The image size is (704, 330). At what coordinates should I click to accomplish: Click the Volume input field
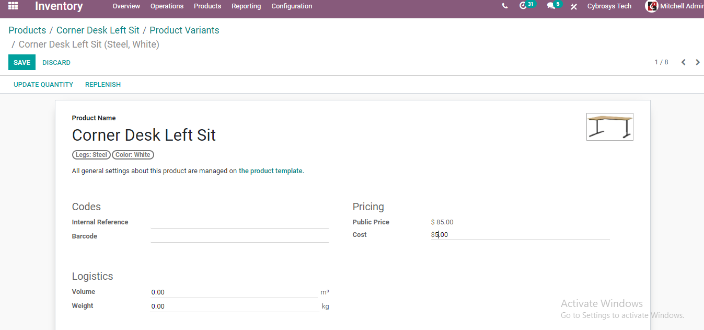(x=234, y=292)
